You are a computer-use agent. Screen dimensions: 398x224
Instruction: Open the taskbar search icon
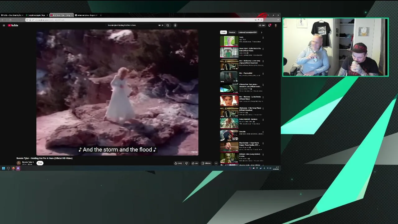8,168
